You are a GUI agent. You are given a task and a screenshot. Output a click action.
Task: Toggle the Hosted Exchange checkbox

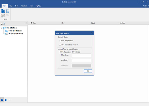click(x=3, y=28)
